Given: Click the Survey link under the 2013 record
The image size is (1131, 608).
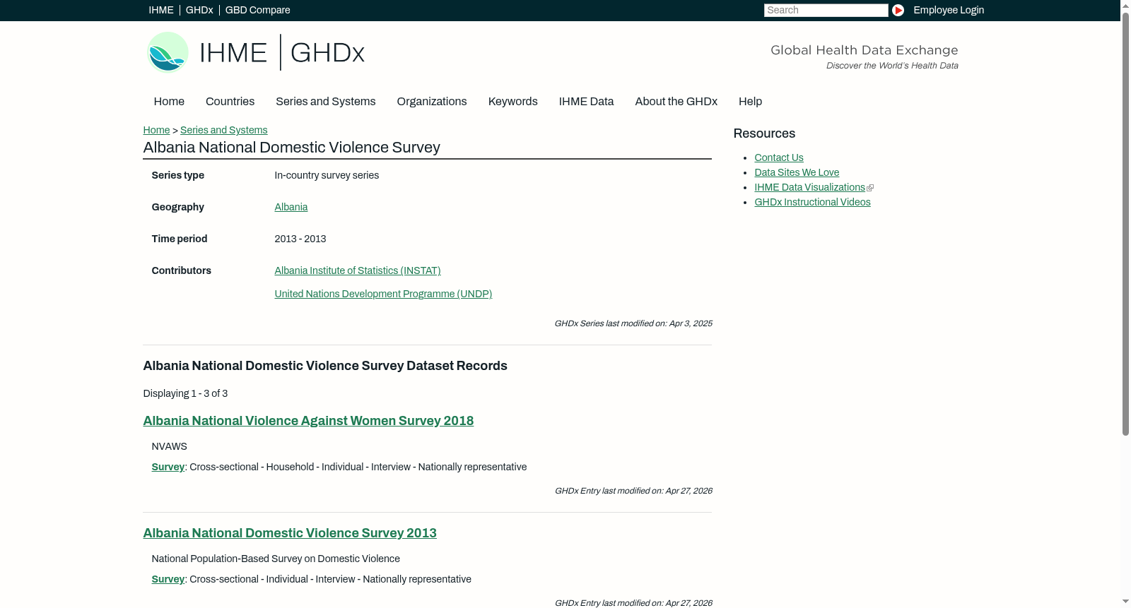Looking at the screenshot, I should pyautogui.click(x=168, y=579).
